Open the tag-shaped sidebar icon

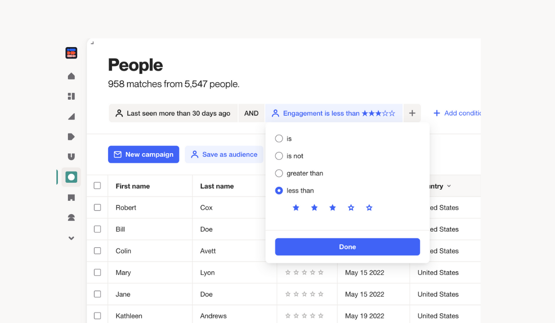[x=71, y=137]
